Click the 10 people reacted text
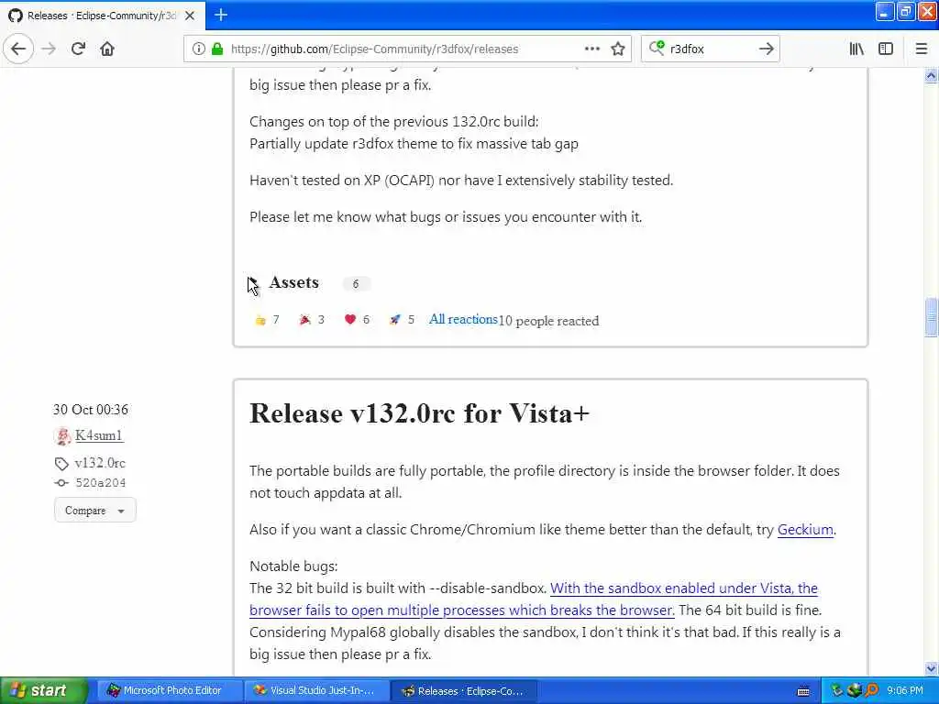Image resolution: width=939 pixels, height=704 pixels. pyautogui.click(x=548, y=322)
